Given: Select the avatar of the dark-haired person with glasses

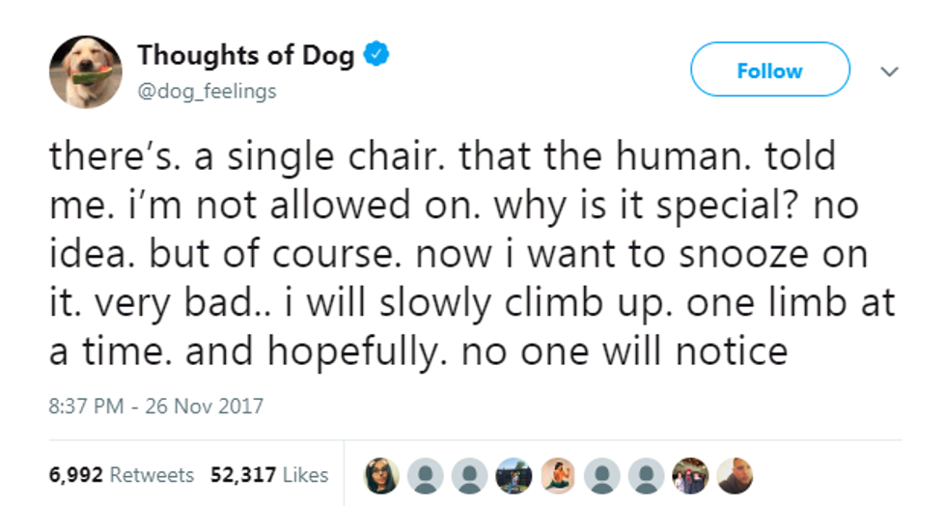Looking at the screenshot, I should [x=380, y=474].
